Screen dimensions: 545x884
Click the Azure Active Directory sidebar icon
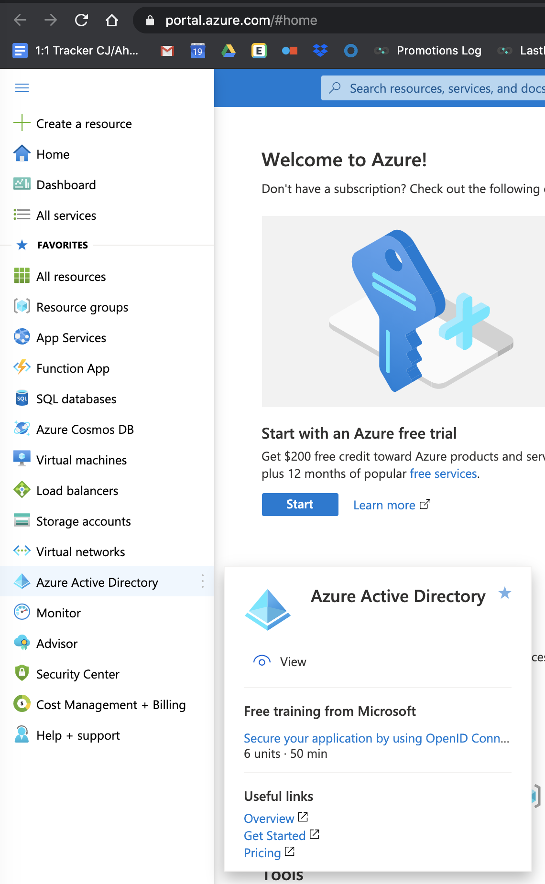(x=22, y=582)
